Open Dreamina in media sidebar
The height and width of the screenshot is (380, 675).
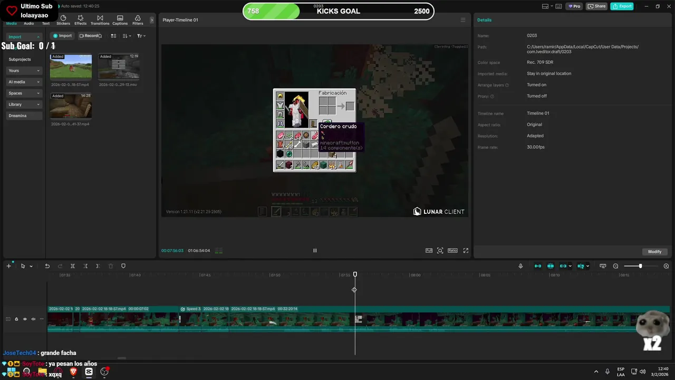(24, 116)
